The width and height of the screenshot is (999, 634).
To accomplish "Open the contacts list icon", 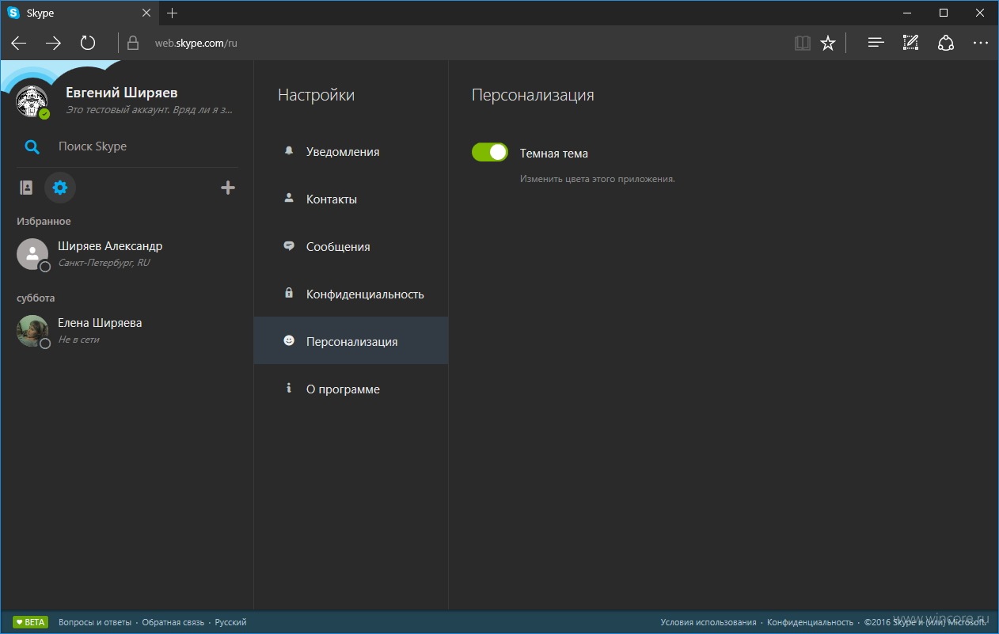I will pos(26,188).
